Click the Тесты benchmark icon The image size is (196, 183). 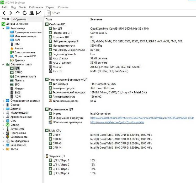coord(8,149)
